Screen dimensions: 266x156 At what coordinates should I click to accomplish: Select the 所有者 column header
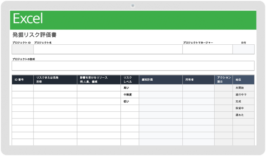(198, 80)
